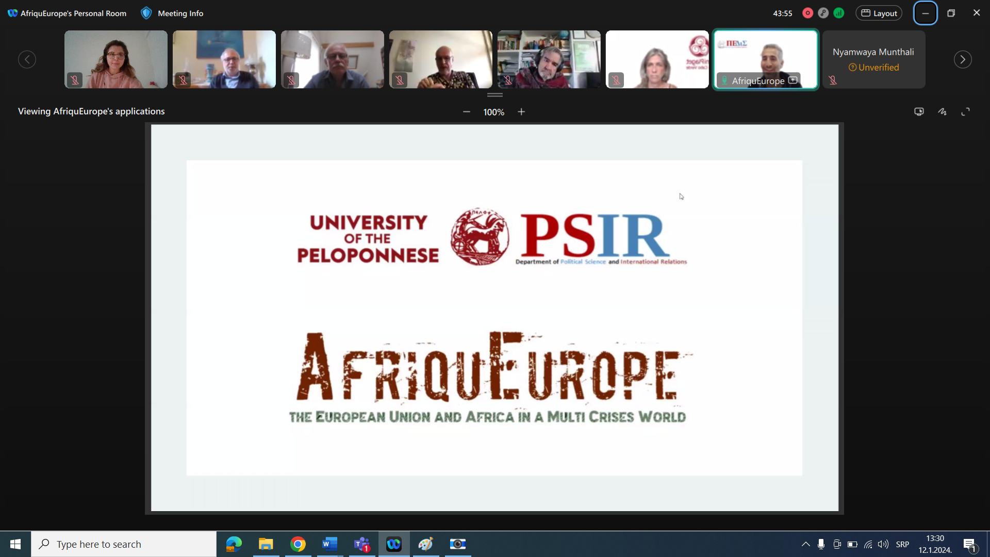Open Webex from the Windows taskbar
990x557 pixels.
click(x=394, y=544)
